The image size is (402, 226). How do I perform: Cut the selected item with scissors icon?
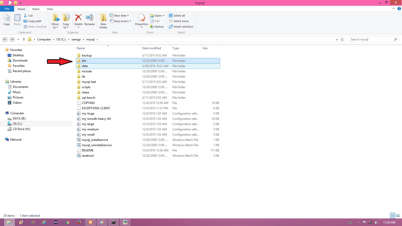click(25, 16)
